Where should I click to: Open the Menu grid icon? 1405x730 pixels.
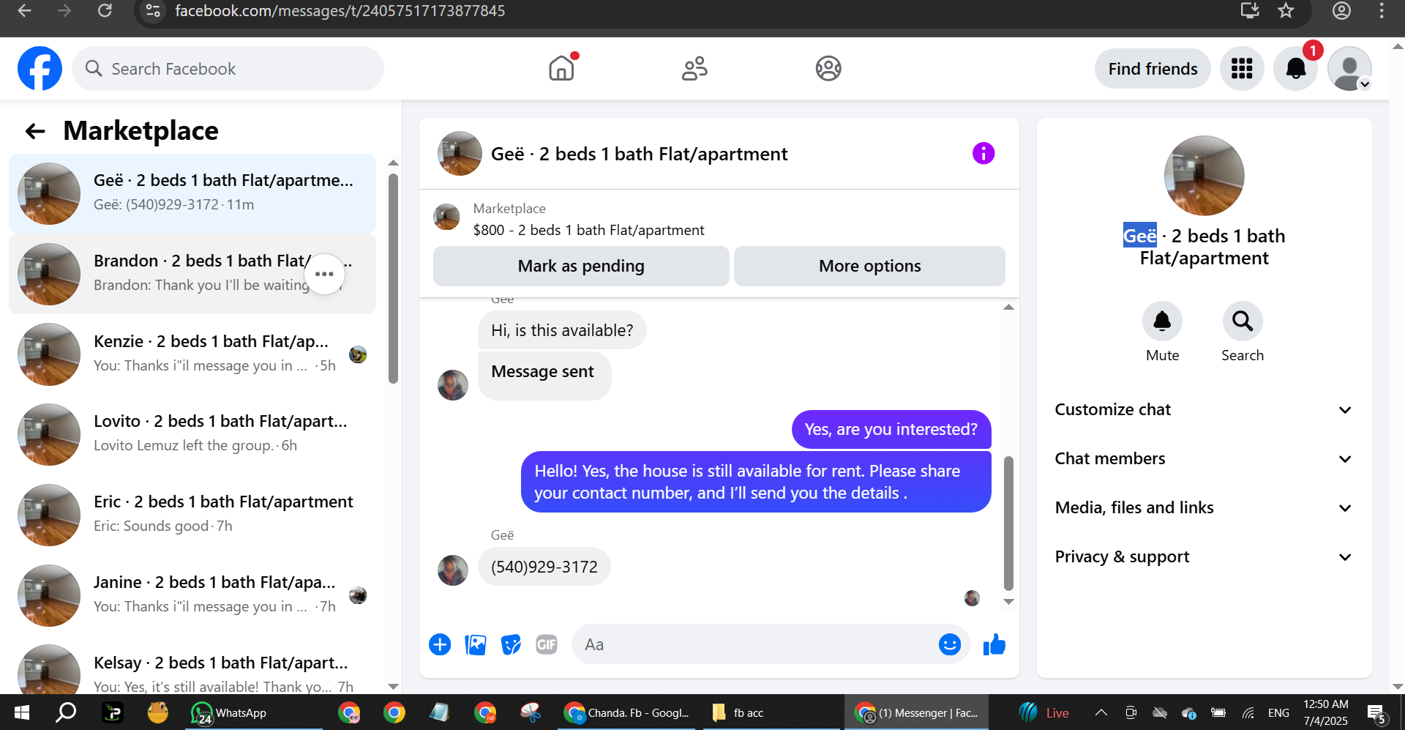pos(1242,69)
